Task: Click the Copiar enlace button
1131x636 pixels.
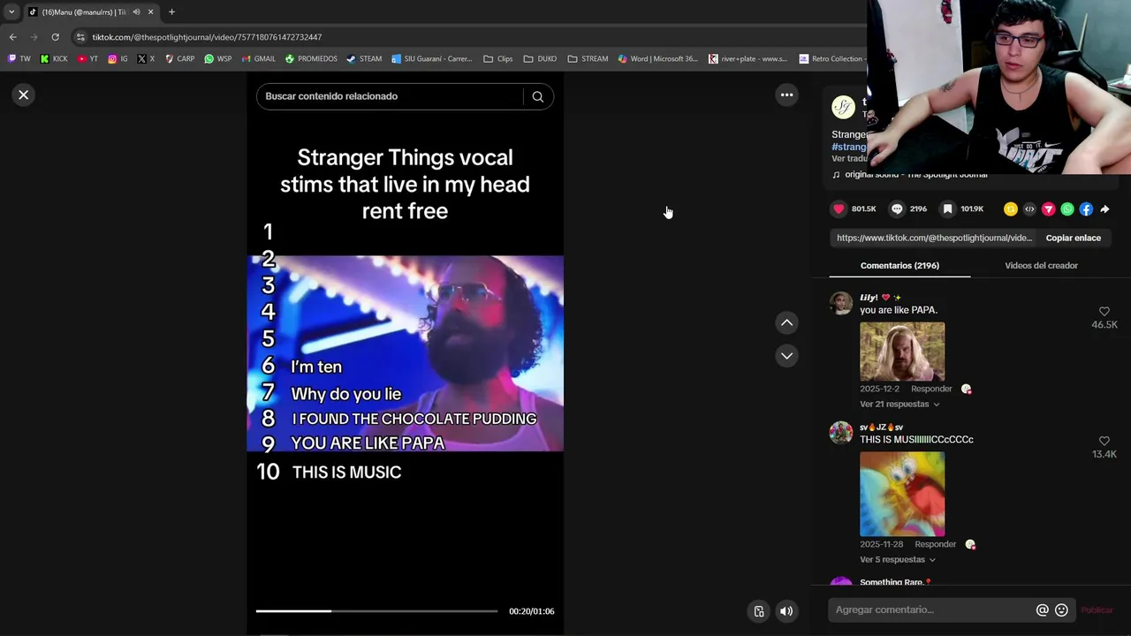Action: pyautogui.click(x=1073, y=238)
